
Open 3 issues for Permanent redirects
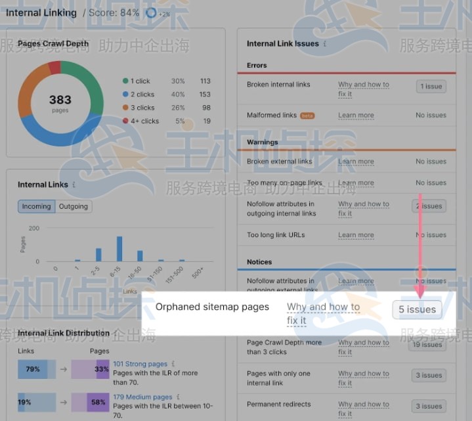427,406
